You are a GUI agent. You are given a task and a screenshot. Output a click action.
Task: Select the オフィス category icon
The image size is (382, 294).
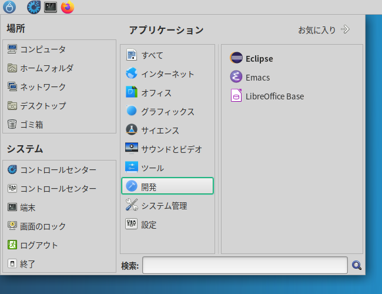[132, 92]
